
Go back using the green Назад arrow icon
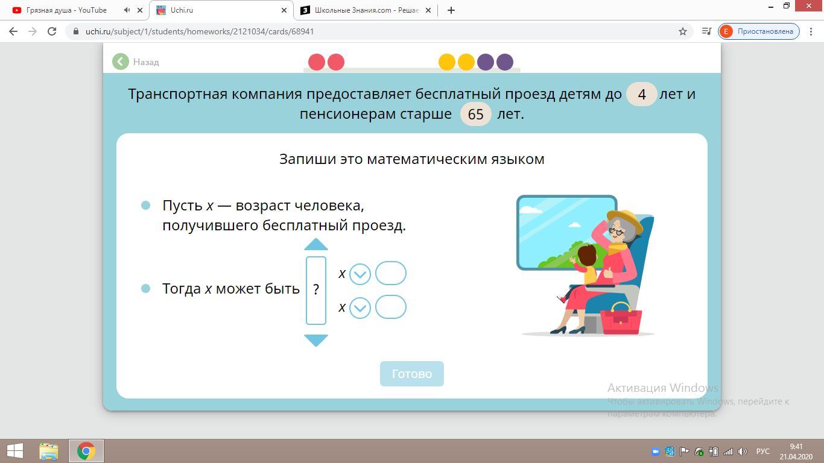tap(121, 61)
